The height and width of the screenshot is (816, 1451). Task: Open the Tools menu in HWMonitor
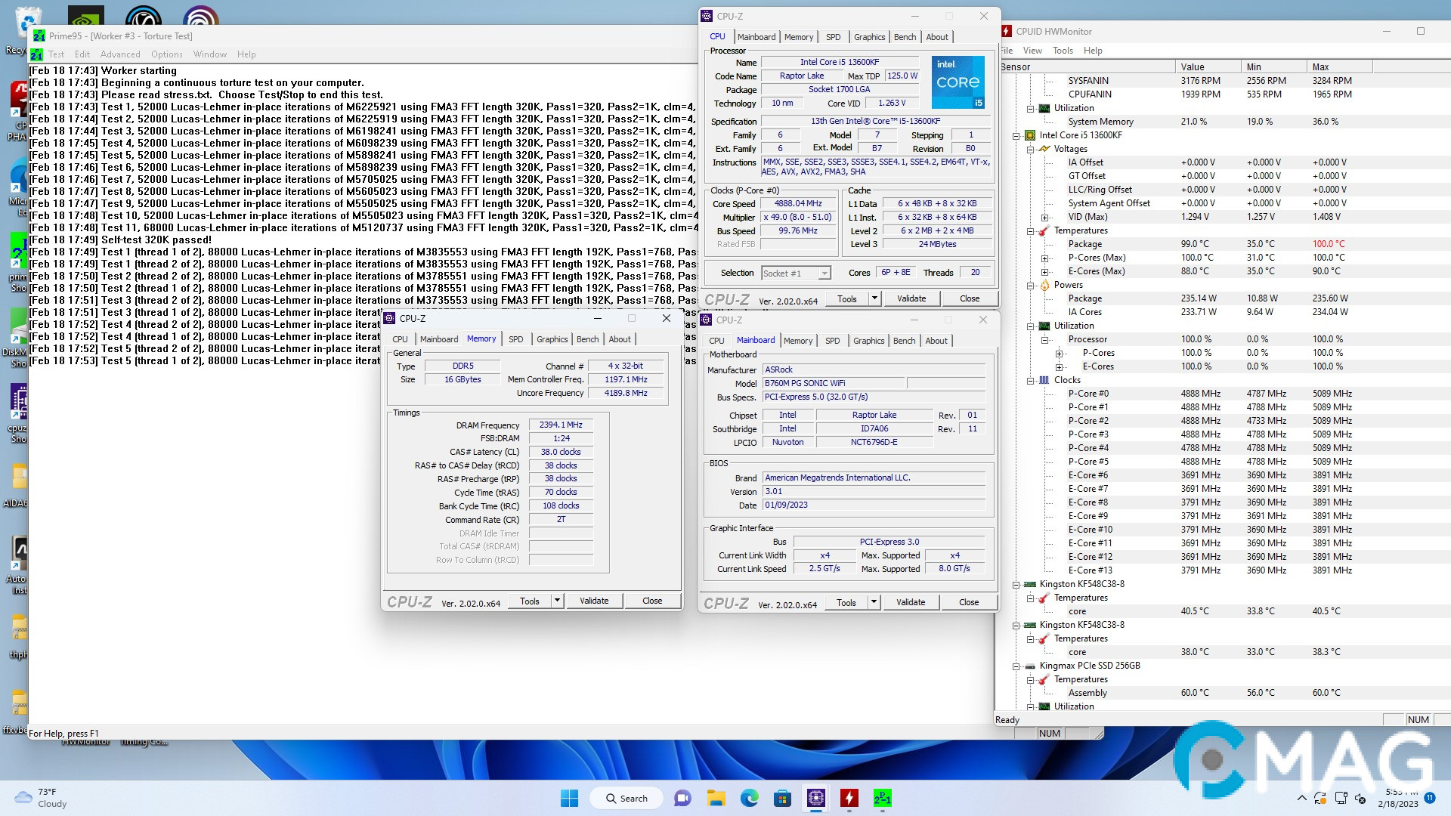click(x=1063, y=51)
